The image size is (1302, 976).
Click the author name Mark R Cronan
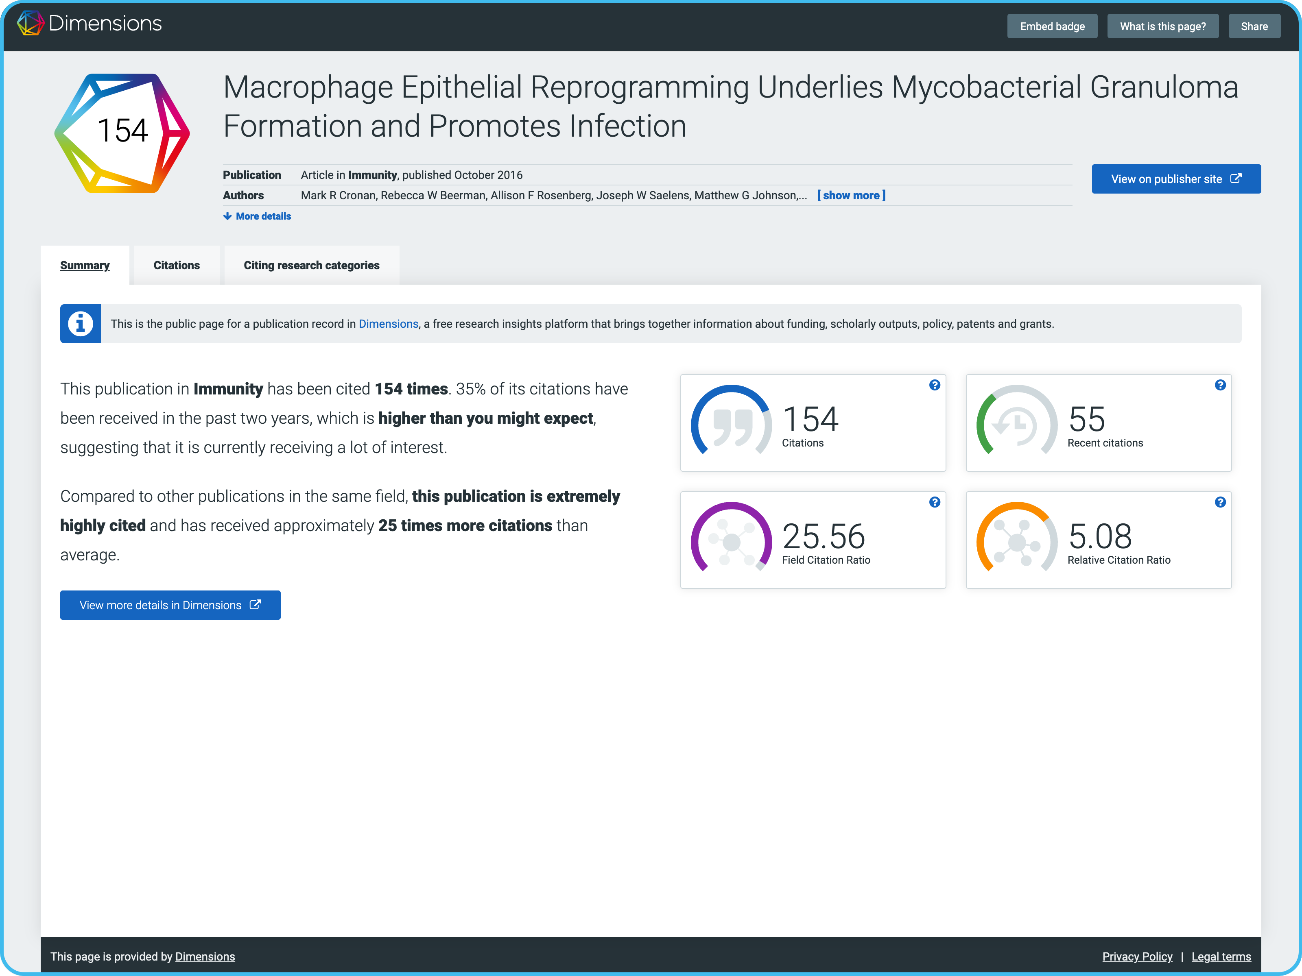click(338, 195)
